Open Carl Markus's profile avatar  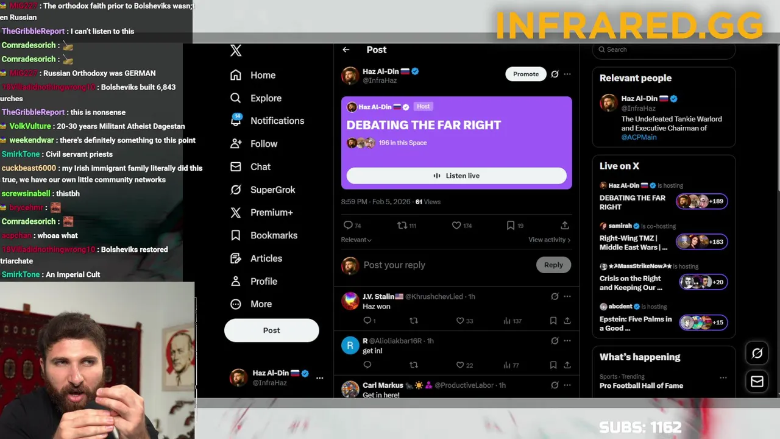point(350,389)
